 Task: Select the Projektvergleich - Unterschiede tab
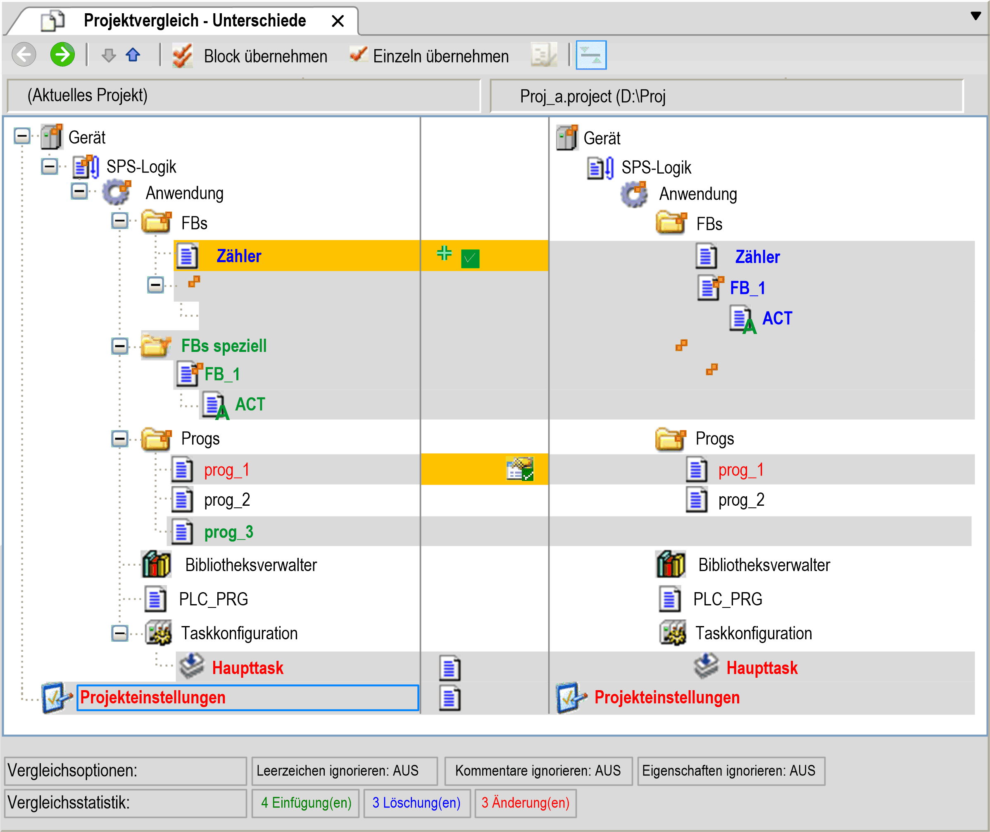[x=194, y=21]
